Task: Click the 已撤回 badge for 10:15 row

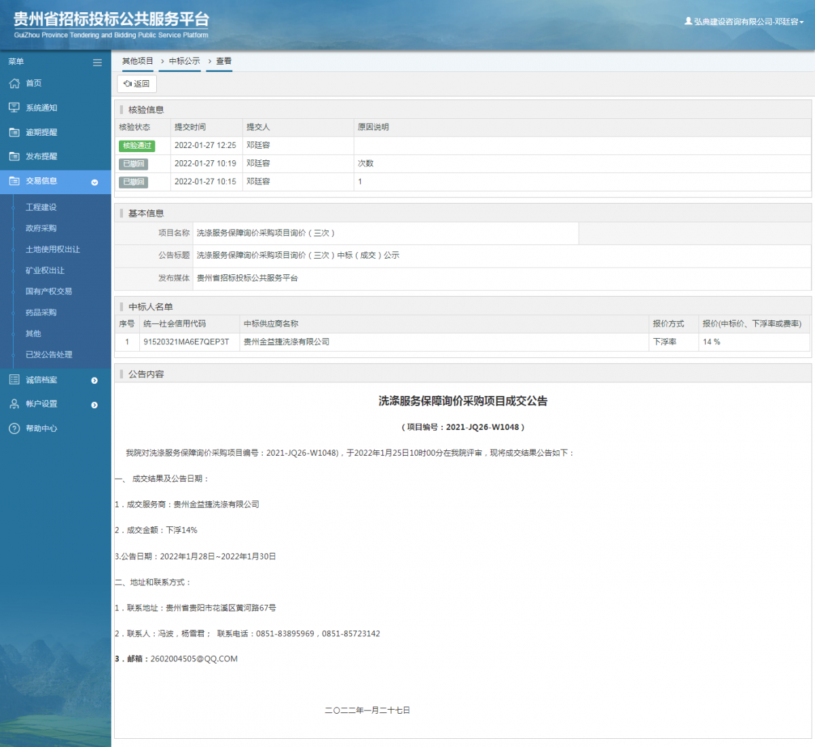Action: (133, 182)
